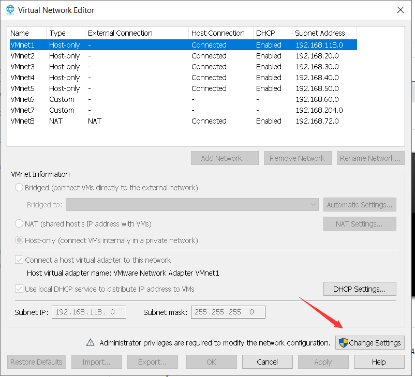415x377 pixels.
Task: Open DHCP Settings
Action: point(359,289)
